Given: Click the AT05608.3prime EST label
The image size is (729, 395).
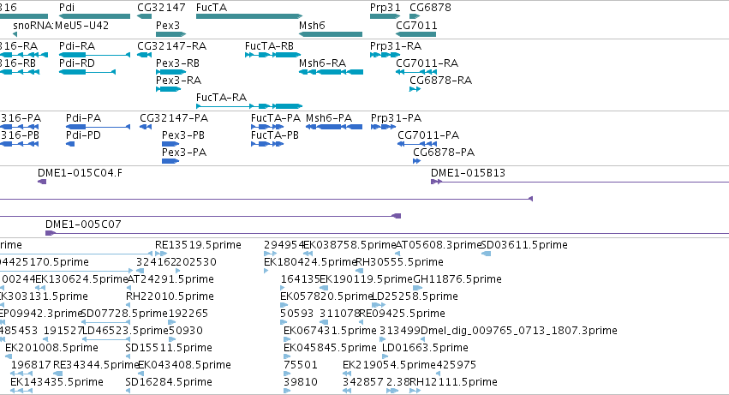Looking at the screenshot, I should 438,245.
